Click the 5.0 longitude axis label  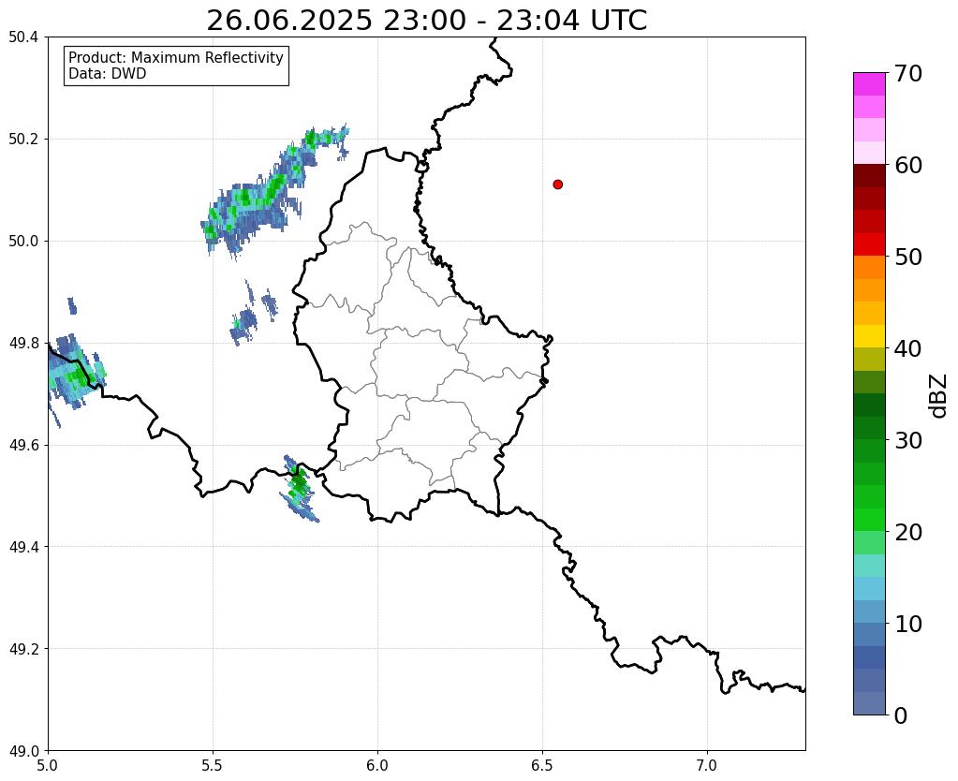(48, 765)
